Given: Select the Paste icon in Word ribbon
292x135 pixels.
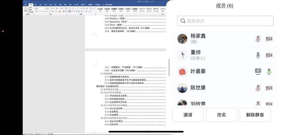Looking at the screenshot, I should [26, 8].
